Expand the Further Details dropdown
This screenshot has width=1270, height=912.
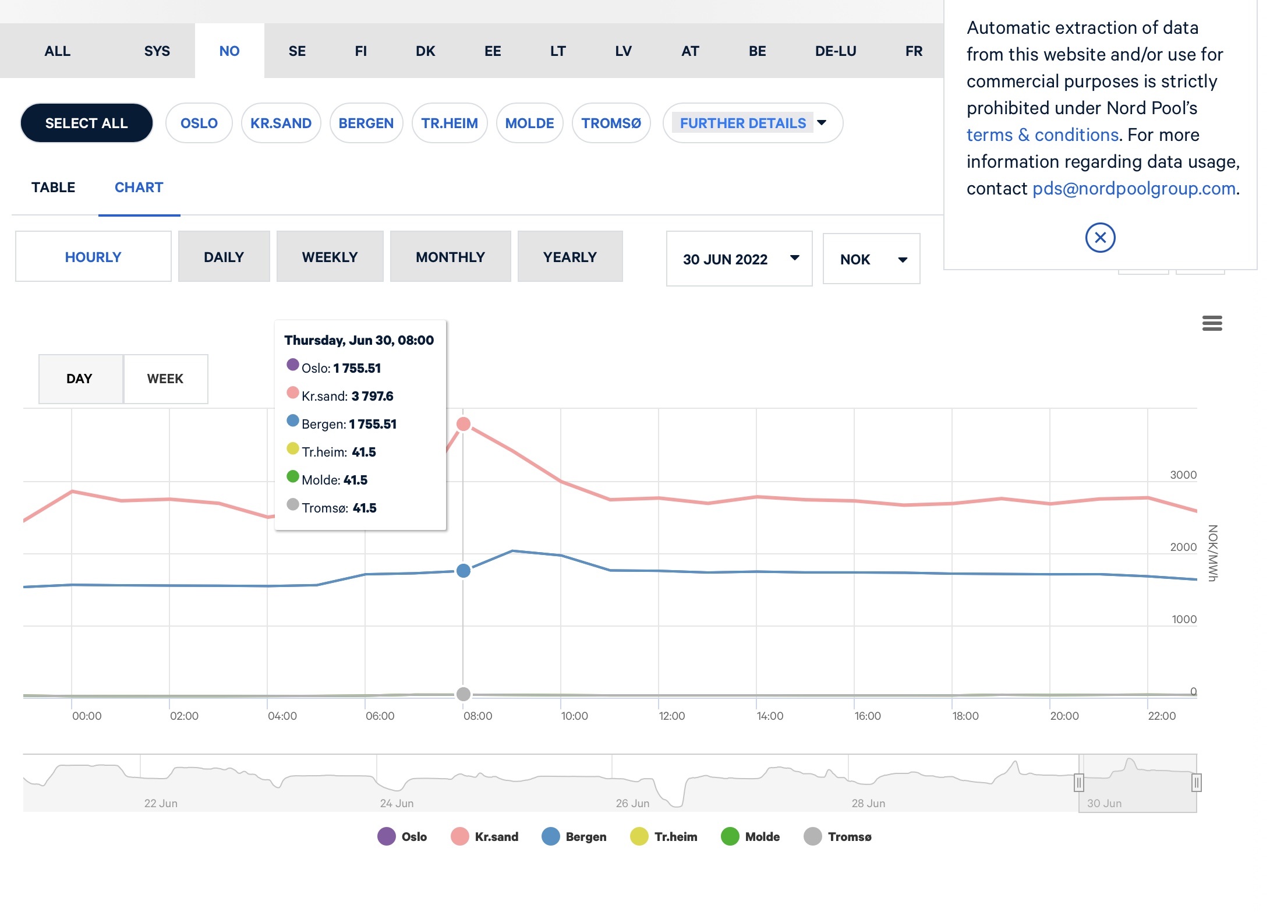point(753,123)
